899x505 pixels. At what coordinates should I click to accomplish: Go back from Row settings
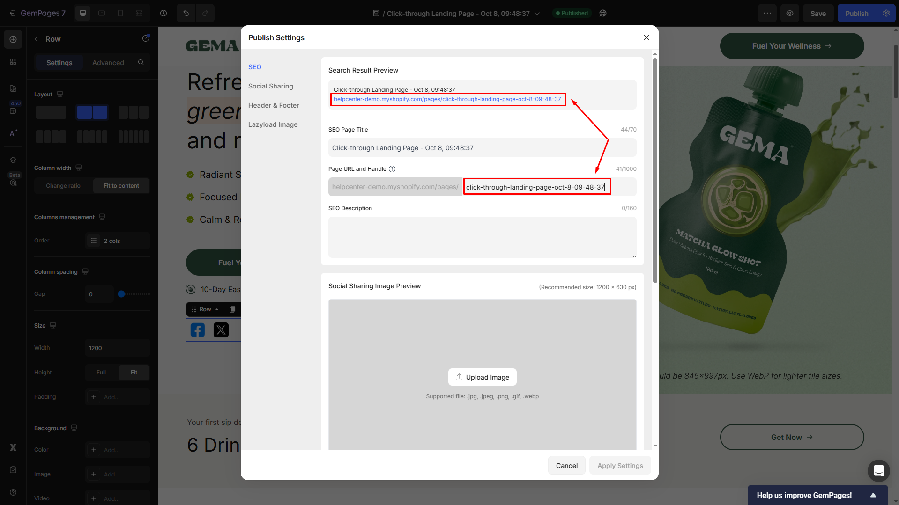click(x=37, y=39)
